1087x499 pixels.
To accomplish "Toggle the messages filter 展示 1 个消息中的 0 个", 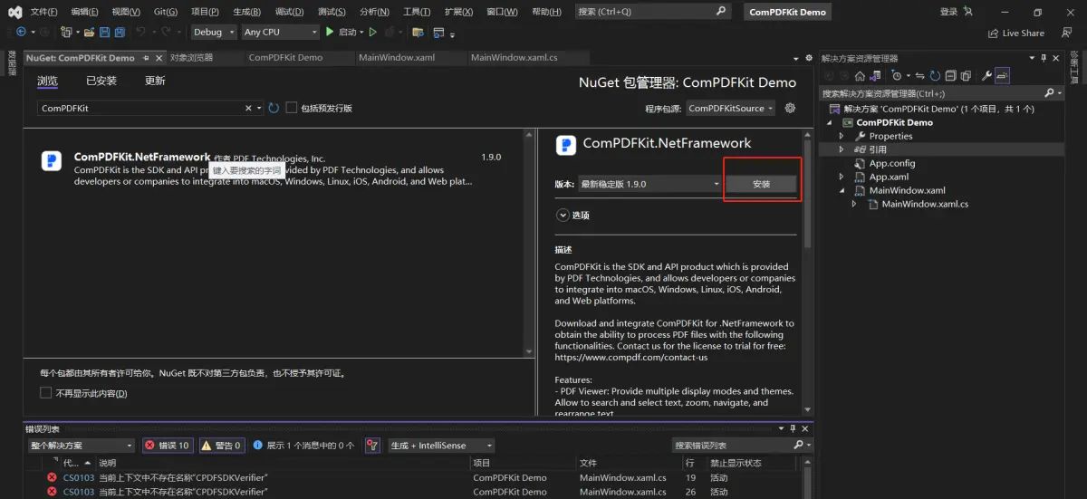I will click(x=303, y=446).
